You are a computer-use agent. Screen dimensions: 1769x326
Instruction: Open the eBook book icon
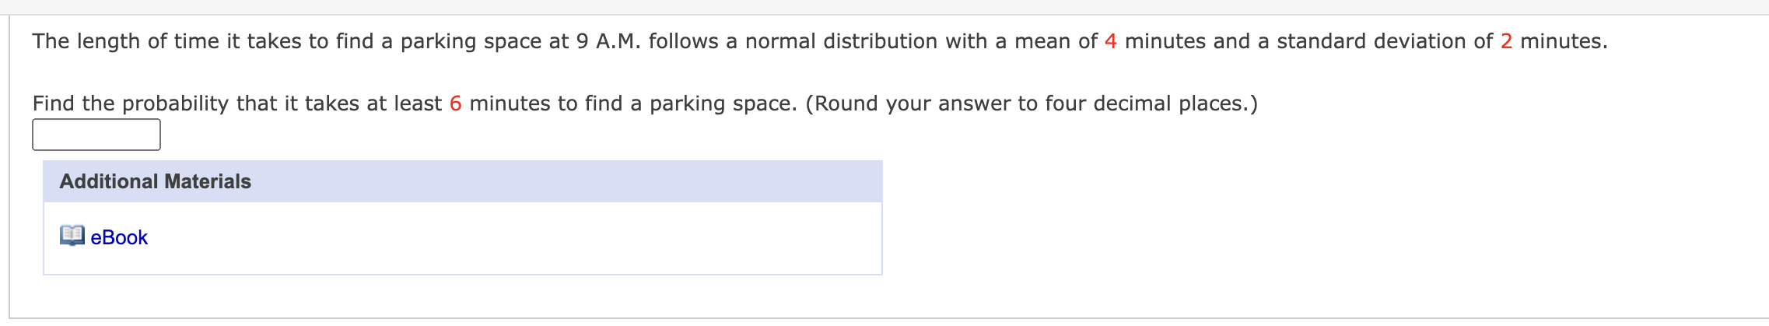(72, 236)
